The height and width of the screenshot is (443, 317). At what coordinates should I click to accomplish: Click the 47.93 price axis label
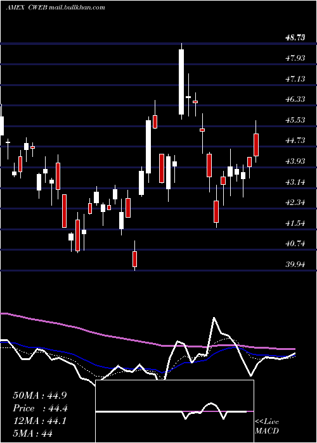[x=295, y=58]
